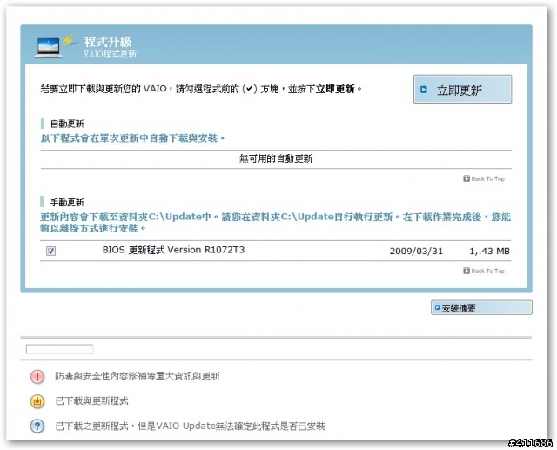The width and height of the screenshot is (557, 450).
Task: Click 無可用的自動更新 message
Action: 276,158
